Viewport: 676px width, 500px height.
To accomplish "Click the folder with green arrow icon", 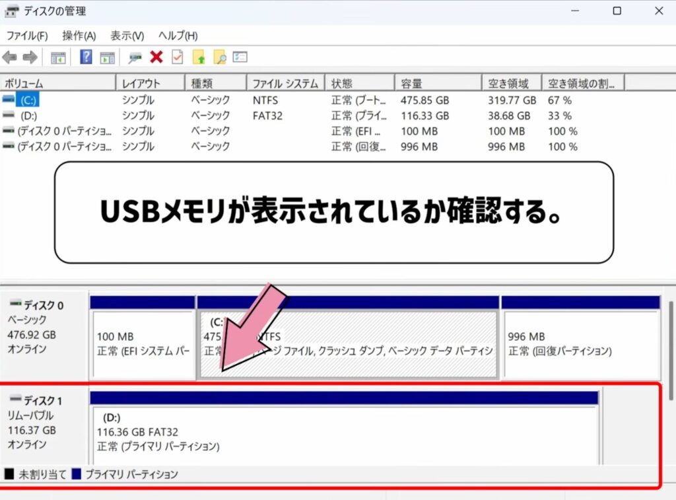I will coord(200,57).
